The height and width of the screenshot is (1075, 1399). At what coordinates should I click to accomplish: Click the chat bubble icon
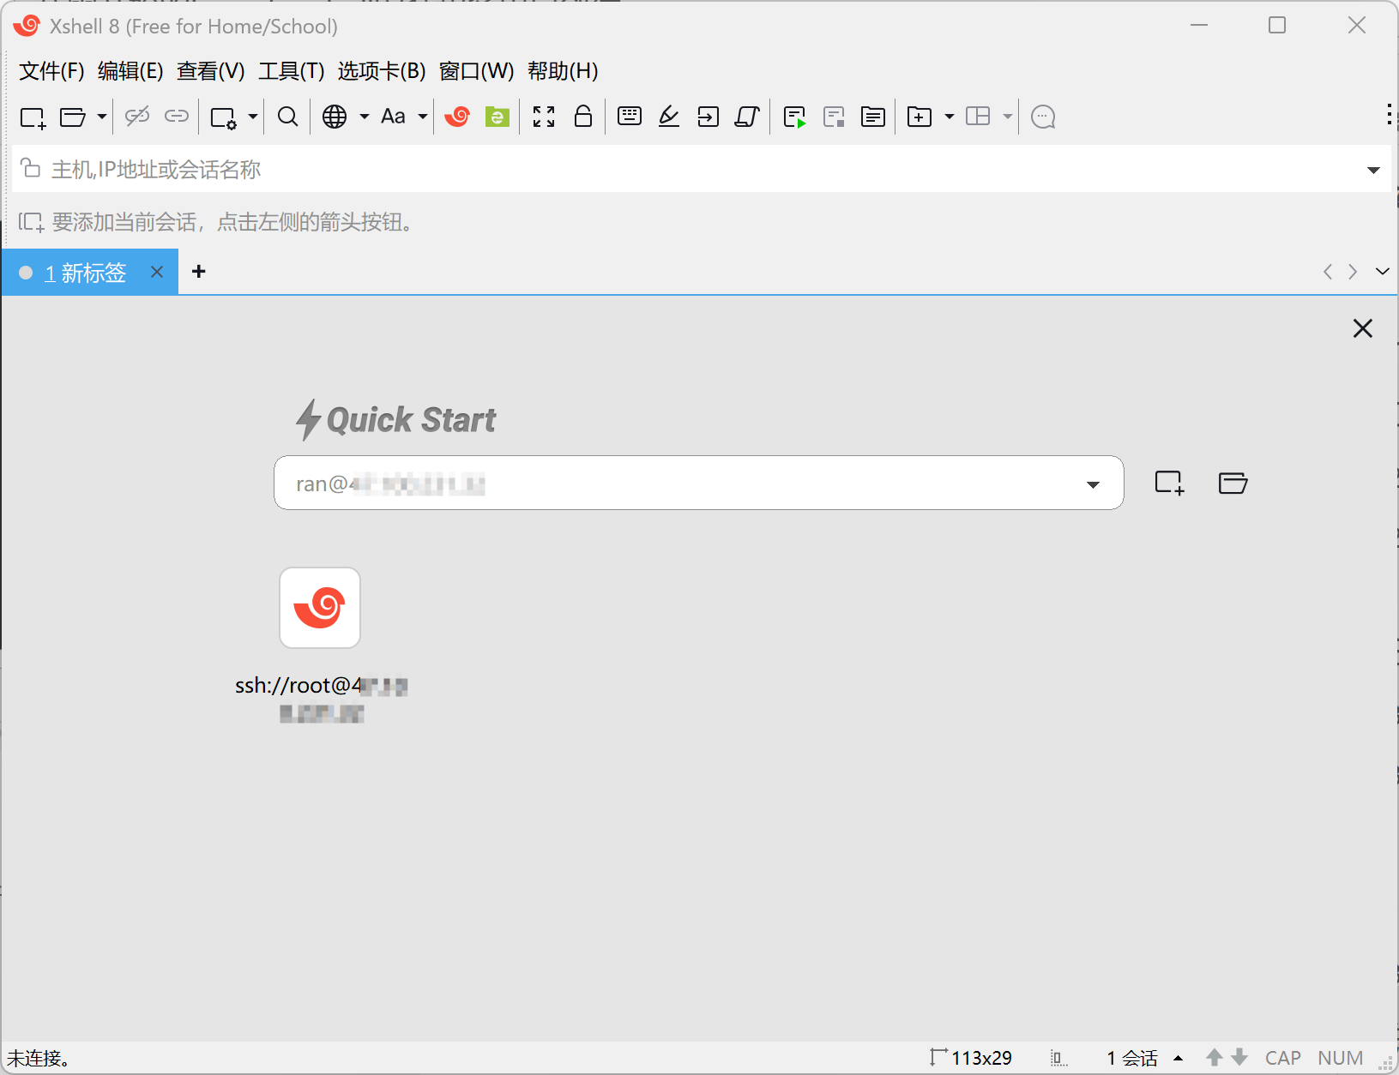(x=1043, y=117)
